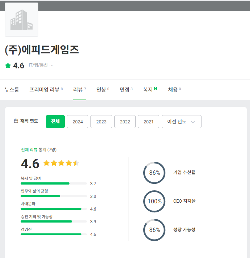The height and width of the screenshot is (258, 250).
Task: Click the green star rating icon
Action: (x=8, y=65)
